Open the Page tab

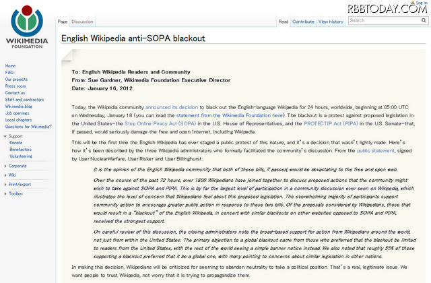pos(63,22)
